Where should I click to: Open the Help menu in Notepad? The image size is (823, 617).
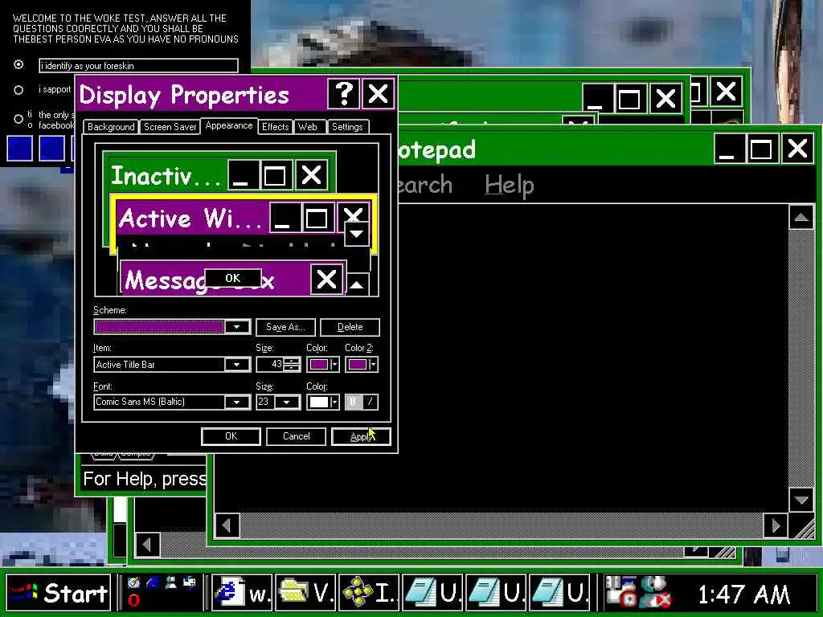click(x=509, y=185)
